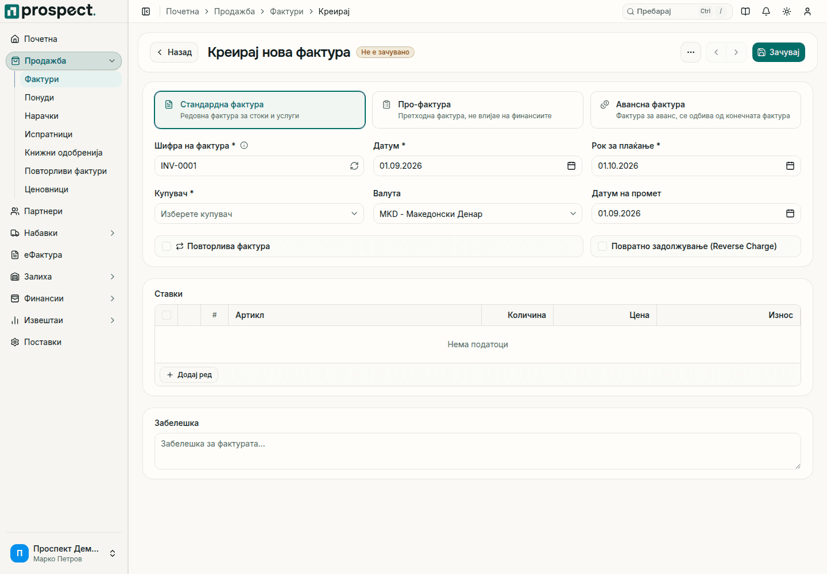Open notifications bell icon
Screen dimensions: 827x574
point(766,11)
